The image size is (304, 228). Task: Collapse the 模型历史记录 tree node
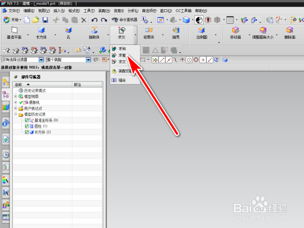[x=15, y=114]
